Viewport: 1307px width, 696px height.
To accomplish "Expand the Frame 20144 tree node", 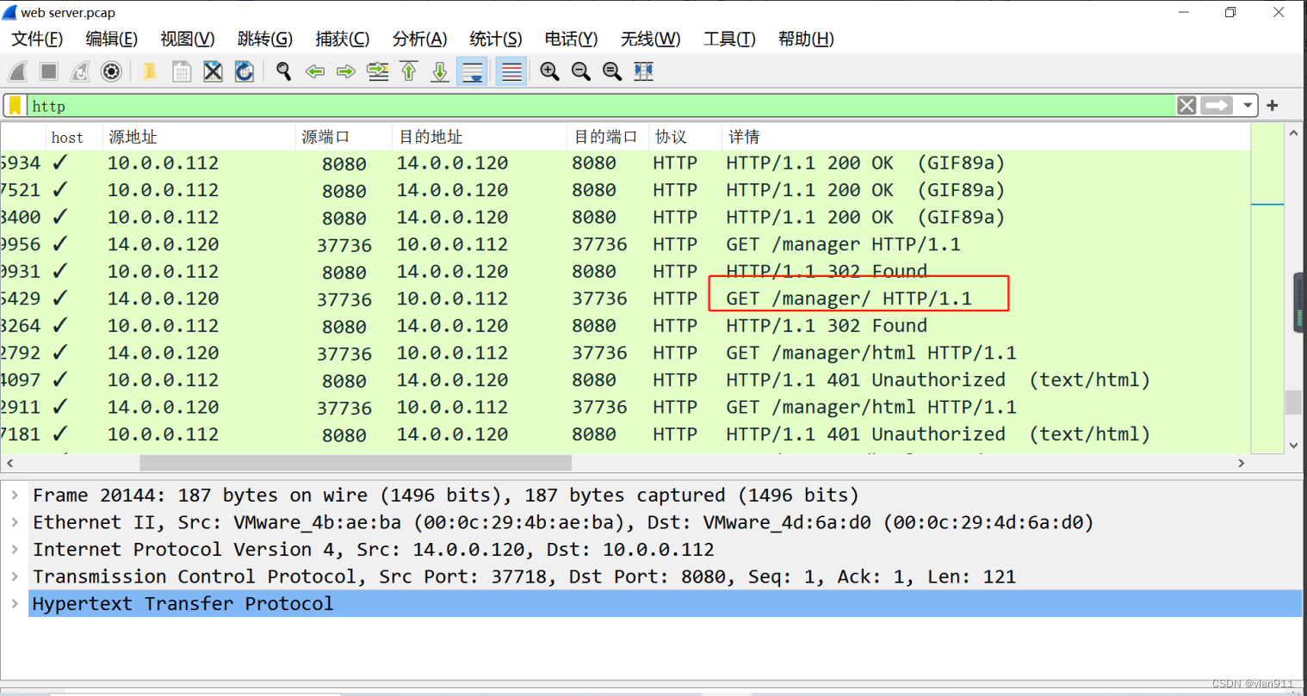I will coord(15,495).
